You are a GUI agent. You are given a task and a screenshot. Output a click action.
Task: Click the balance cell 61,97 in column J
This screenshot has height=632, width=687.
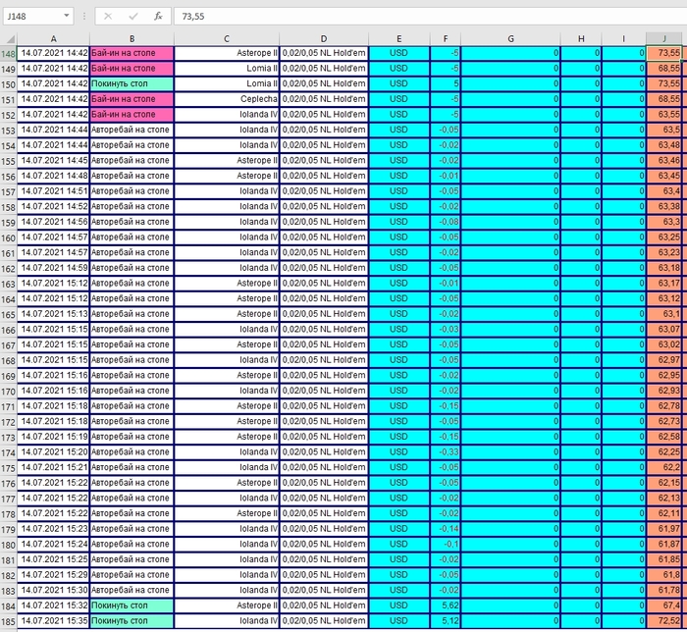(663, 529)
